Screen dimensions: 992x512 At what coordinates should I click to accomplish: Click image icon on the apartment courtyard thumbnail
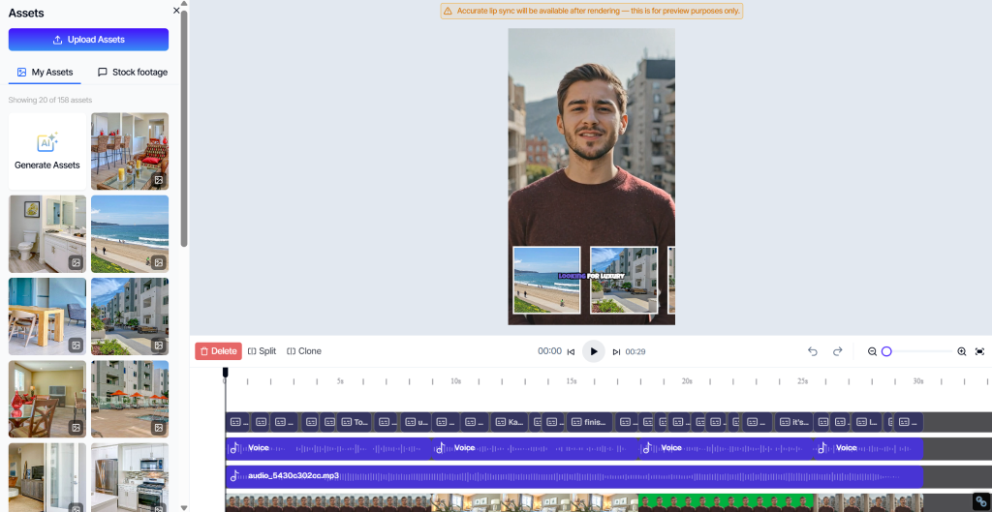159,346
